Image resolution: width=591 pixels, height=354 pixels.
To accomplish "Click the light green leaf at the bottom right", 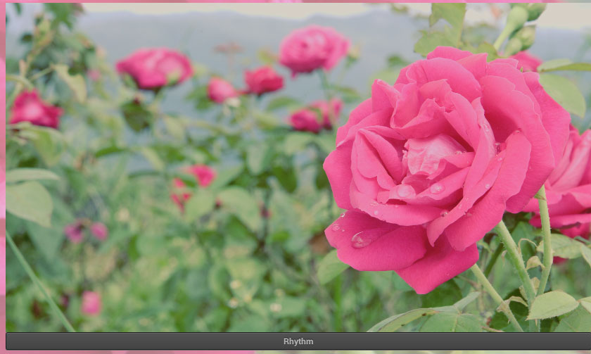I will click(552, 305).
